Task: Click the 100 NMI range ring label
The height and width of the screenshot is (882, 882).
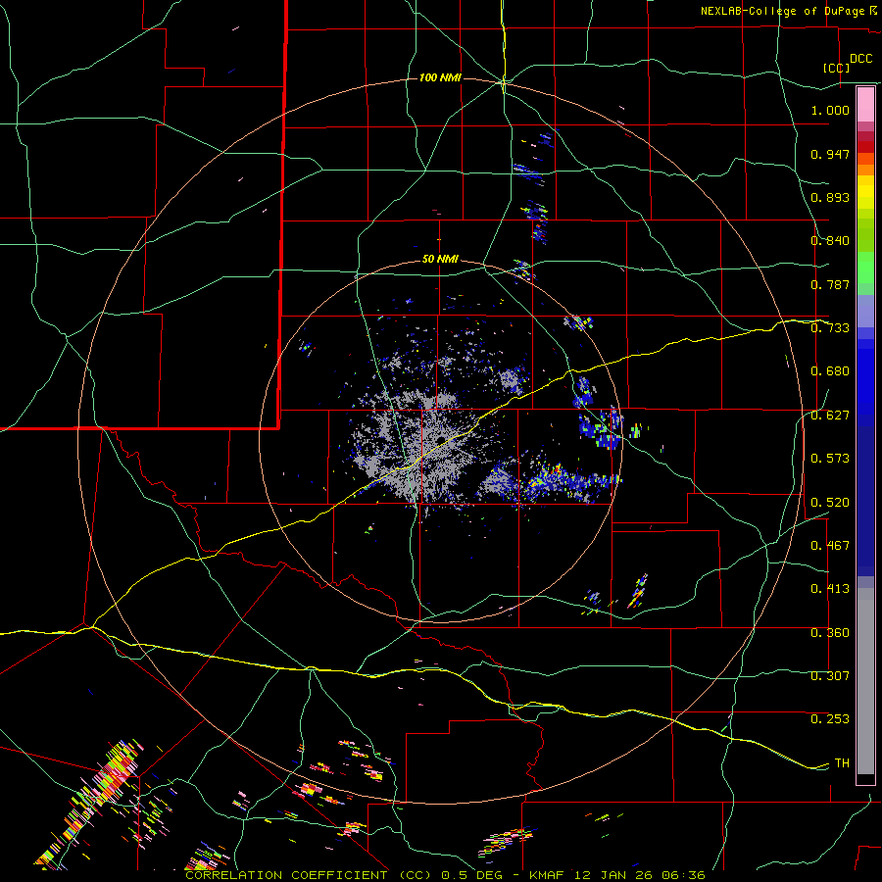Action: tap(440, 77)
